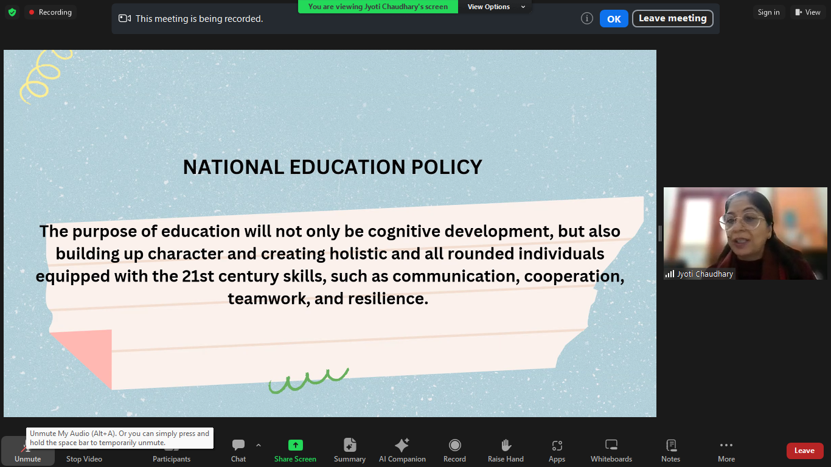Expand chat options caret
The image size is (831, 467).
point(259,445)
